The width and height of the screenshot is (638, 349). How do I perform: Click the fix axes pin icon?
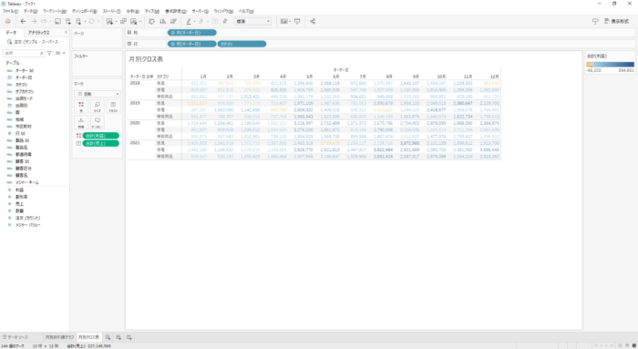(x=224, y=21)
